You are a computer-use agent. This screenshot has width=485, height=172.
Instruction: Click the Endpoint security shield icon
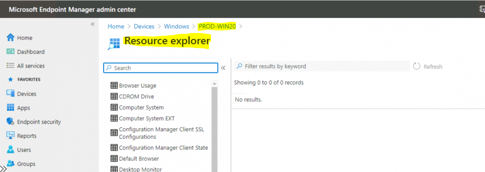click(x=10, y=121)
